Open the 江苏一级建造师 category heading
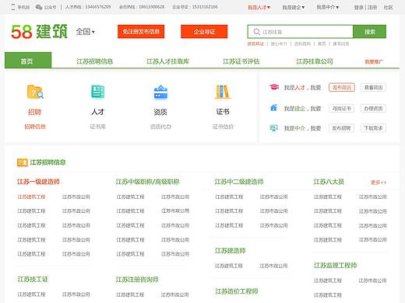Screen dimensions: 405x303 pos(38,182)
